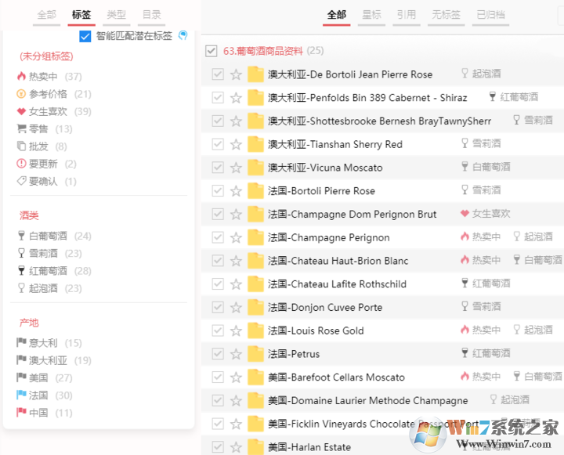Open the 目录 tab

(151, 15)
